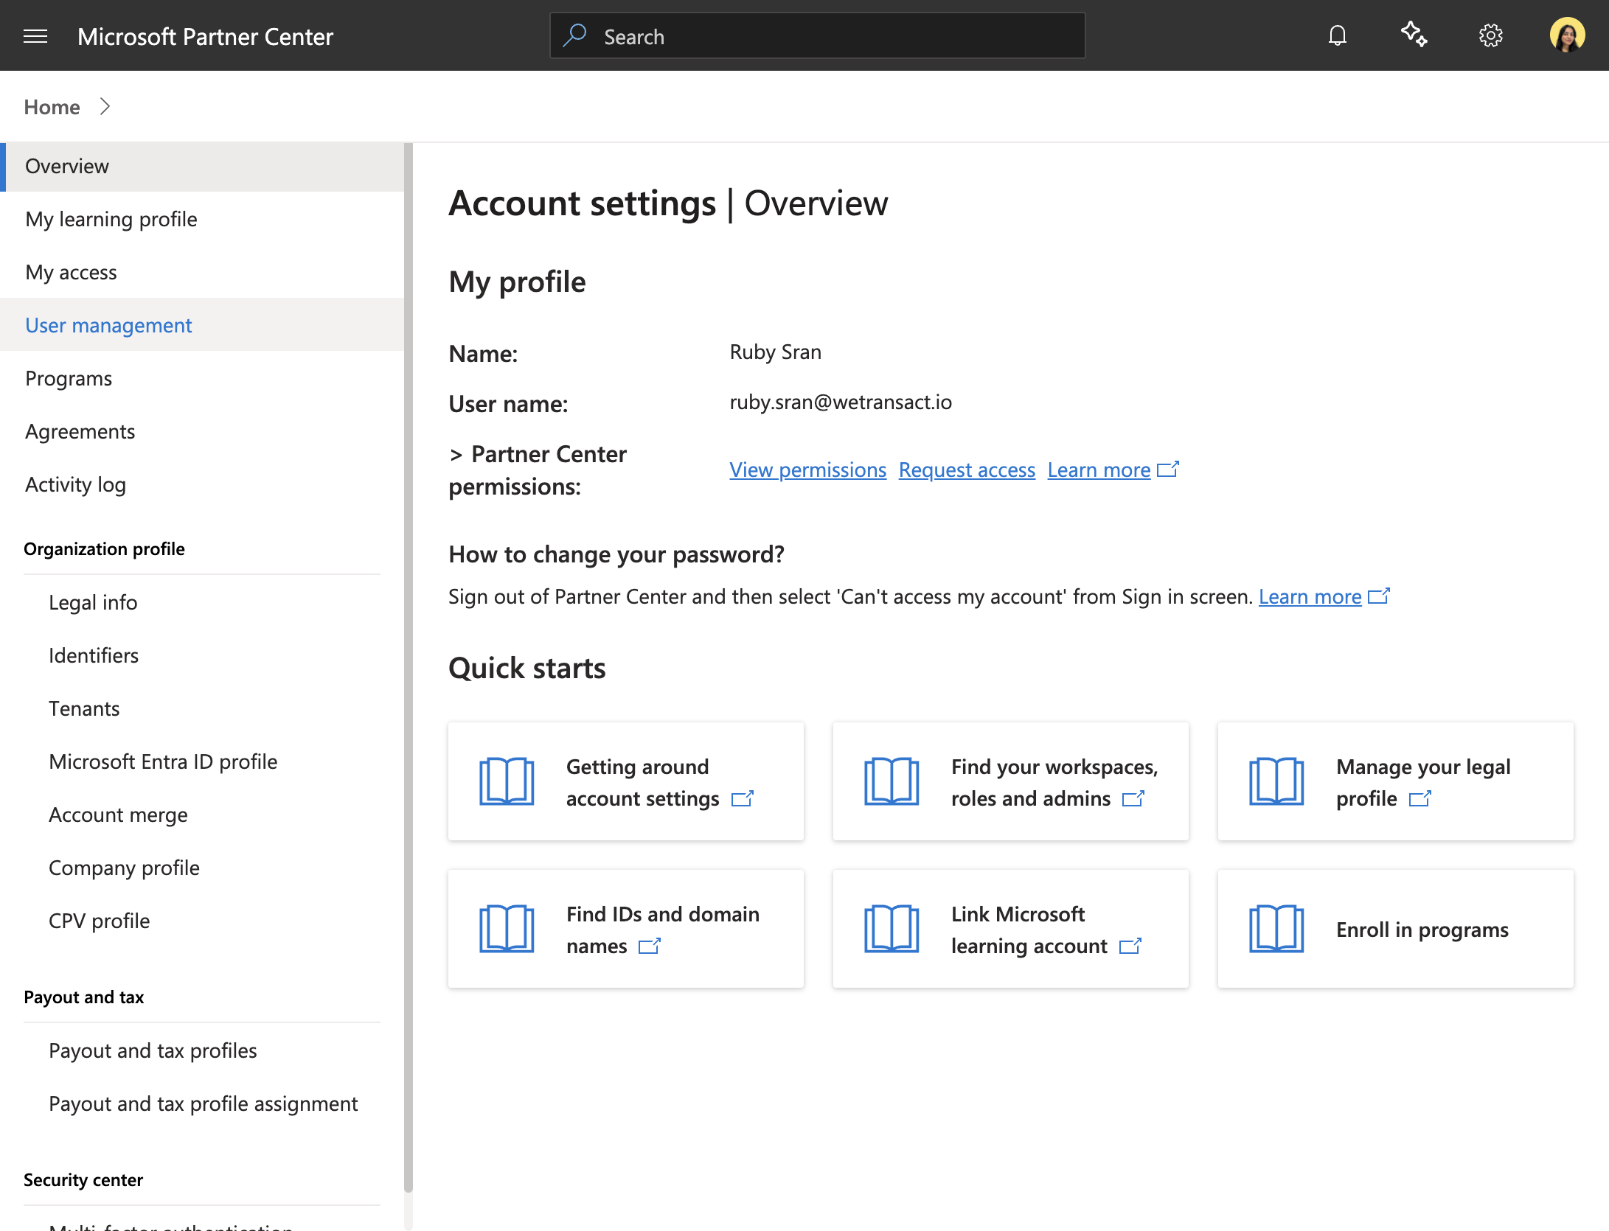Viewport: 1609px width, 1231px height.
Task: Select Overview in the sidebar
Action: (x=202, y=166)
